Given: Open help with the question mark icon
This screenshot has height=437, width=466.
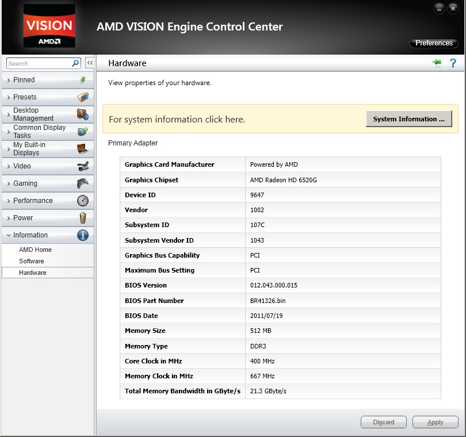Looking at the screenshot, I should [x=453, y=63].
